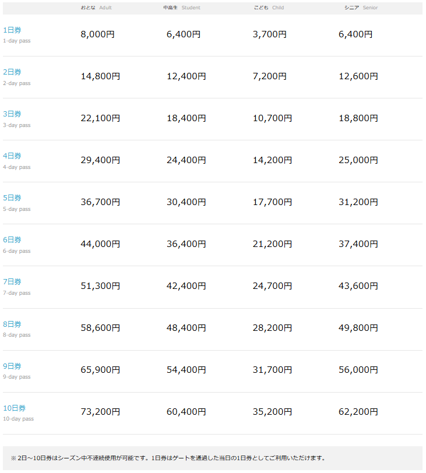Select the 73,200円 adult 10-day price
The image size is (426, 473).
tap(100, 411)
